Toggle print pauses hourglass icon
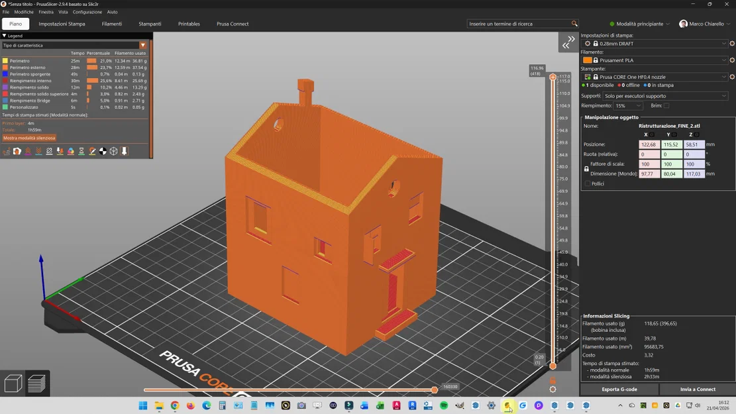Viewport: 736px width, 414px height. [x=81, y=151]
